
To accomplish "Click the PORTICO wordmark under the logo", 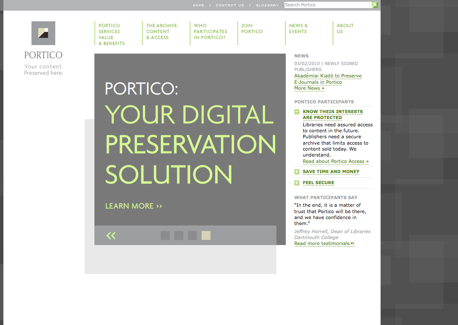I will click(43, 55).
